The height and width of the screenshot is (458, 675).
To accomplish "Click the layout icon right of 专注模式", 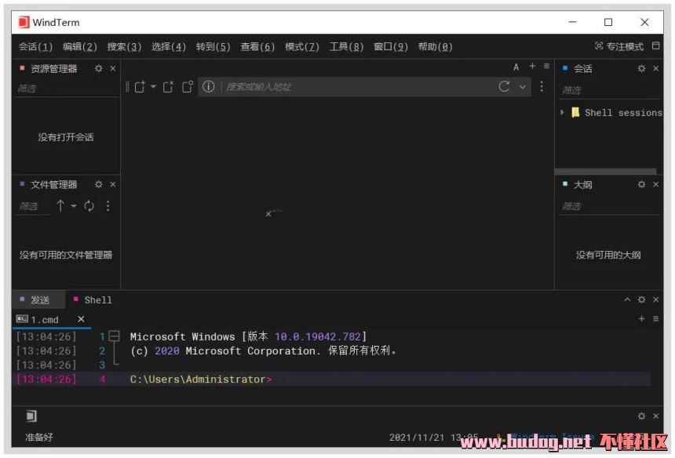I will coord(655,45).
